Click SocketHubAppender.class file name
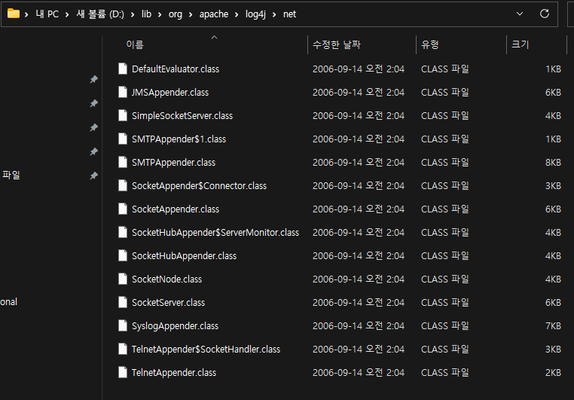Viewport: 574px width, 400px height. pos(184,256)
